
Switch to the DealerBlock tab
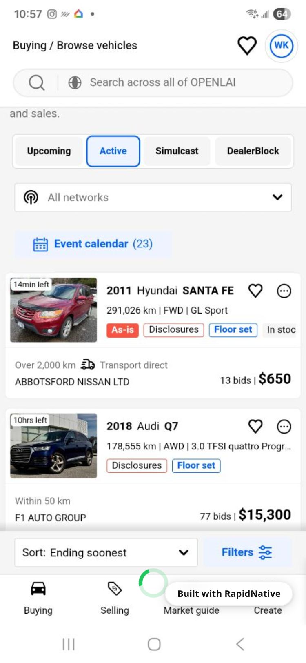point(253,151)
